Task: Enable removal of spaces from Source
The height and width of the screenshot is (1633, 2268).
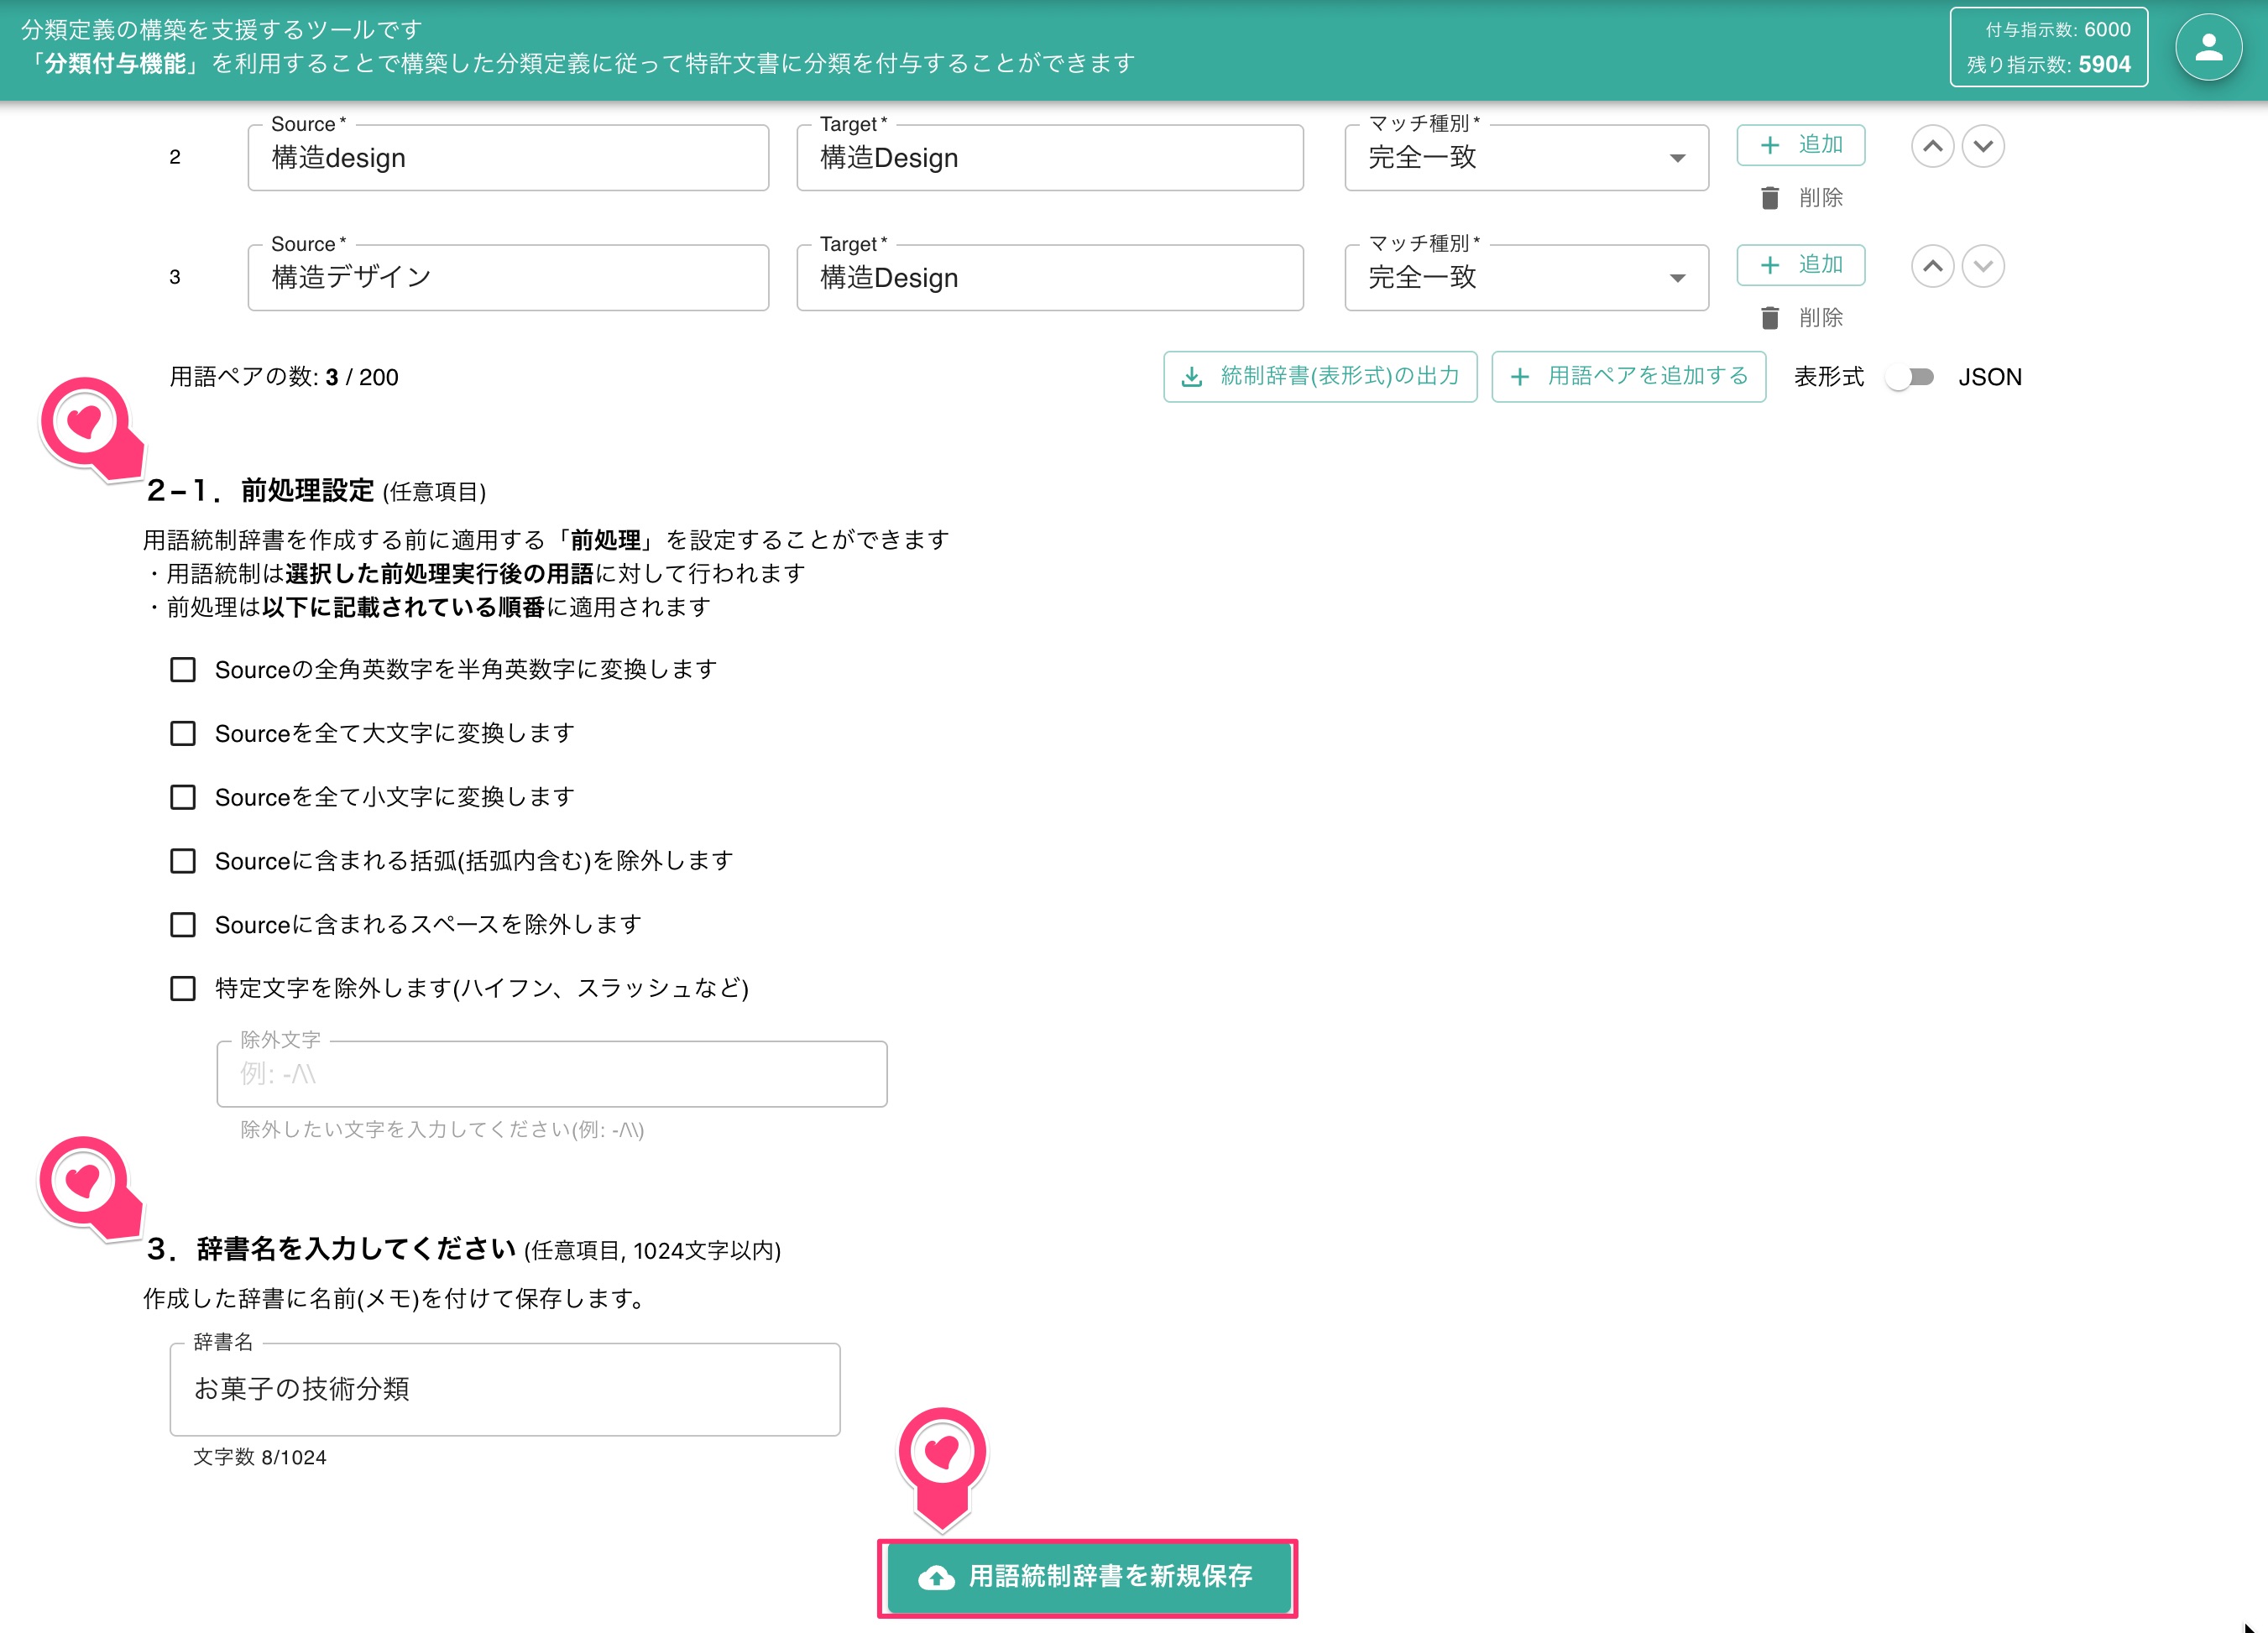Action: 183,925
